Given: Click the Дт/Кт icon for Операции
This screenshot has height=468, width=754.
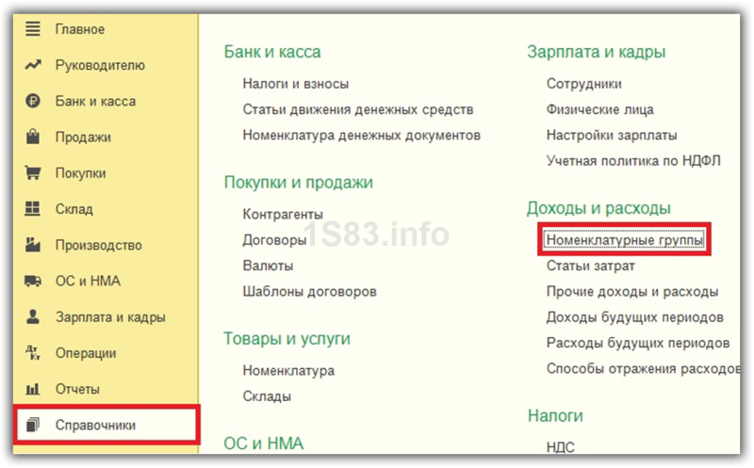Looking at the screenshot, I should coord(33,353).
